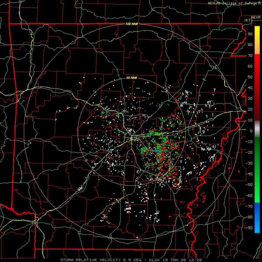This screenshot has height=262, width=262.
Task: Click the light blue bottom segment of the color bar
Action: (x=257, y=227)
